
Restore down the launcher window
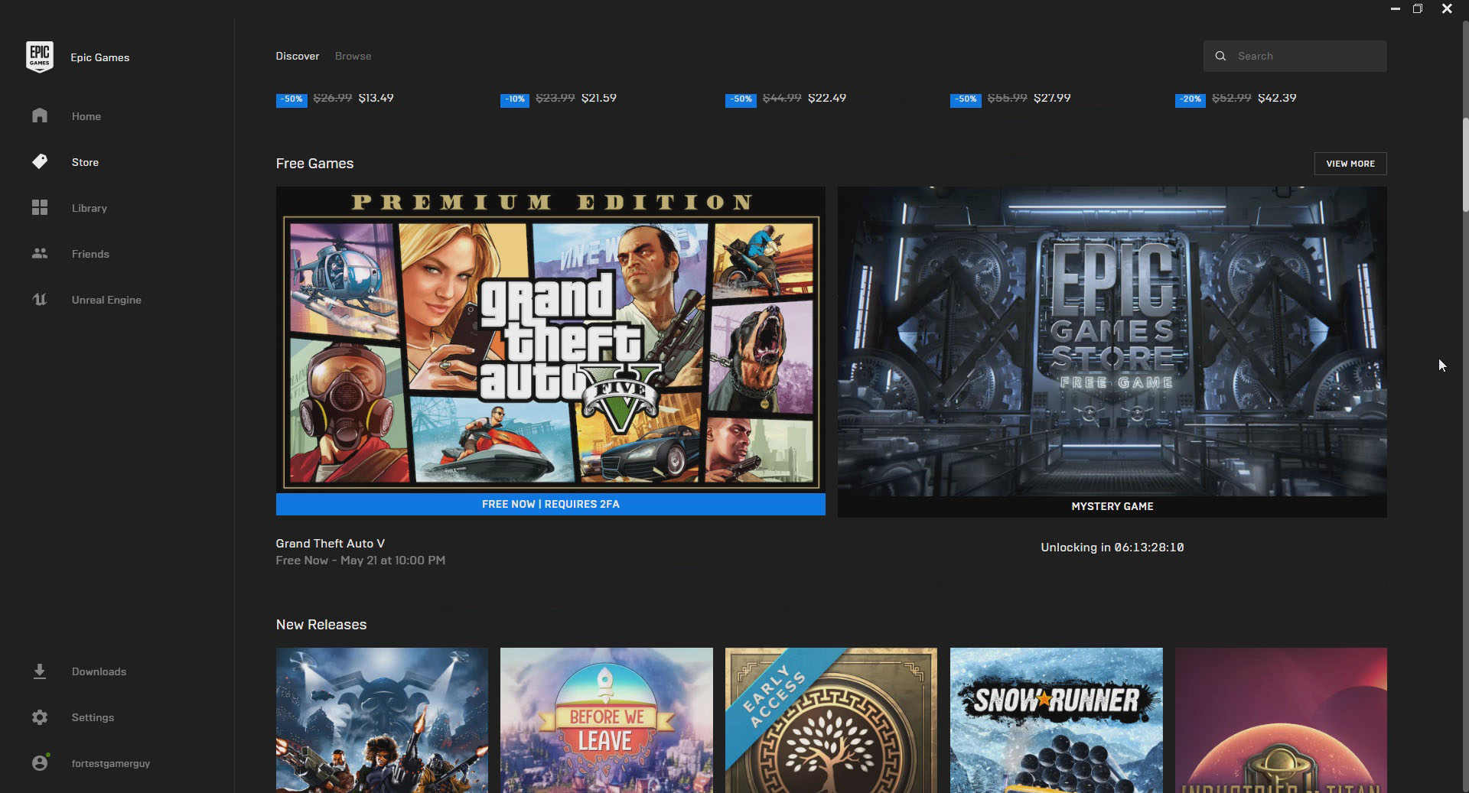click(1418, 8)
